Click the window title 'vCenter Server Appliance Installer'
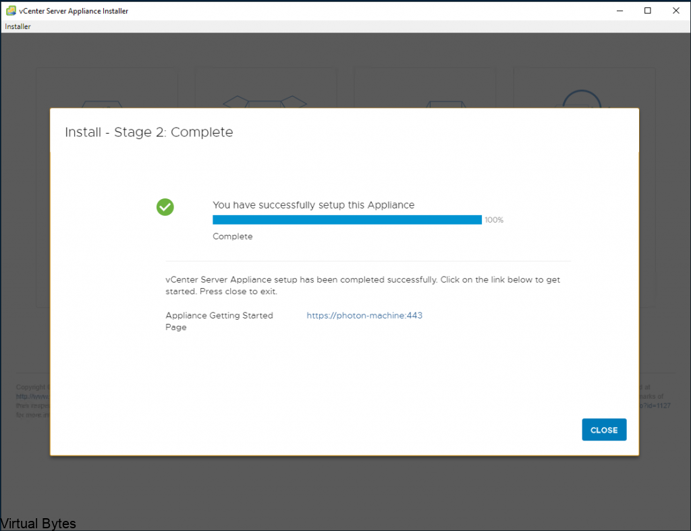This screenshot has height=531, width=691. pos(74,11)
